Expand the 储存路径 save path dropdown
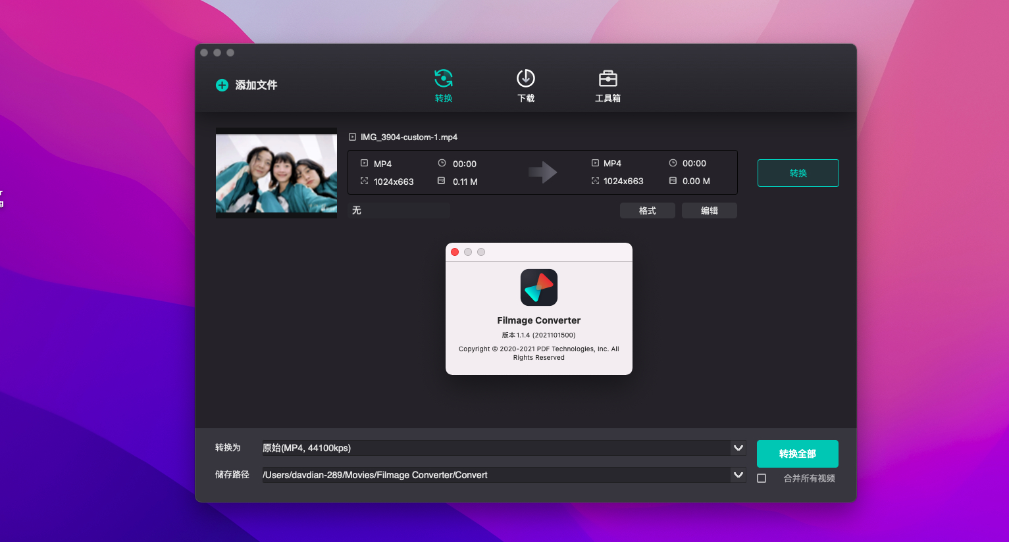1009x542 pixels. (738, 475)
